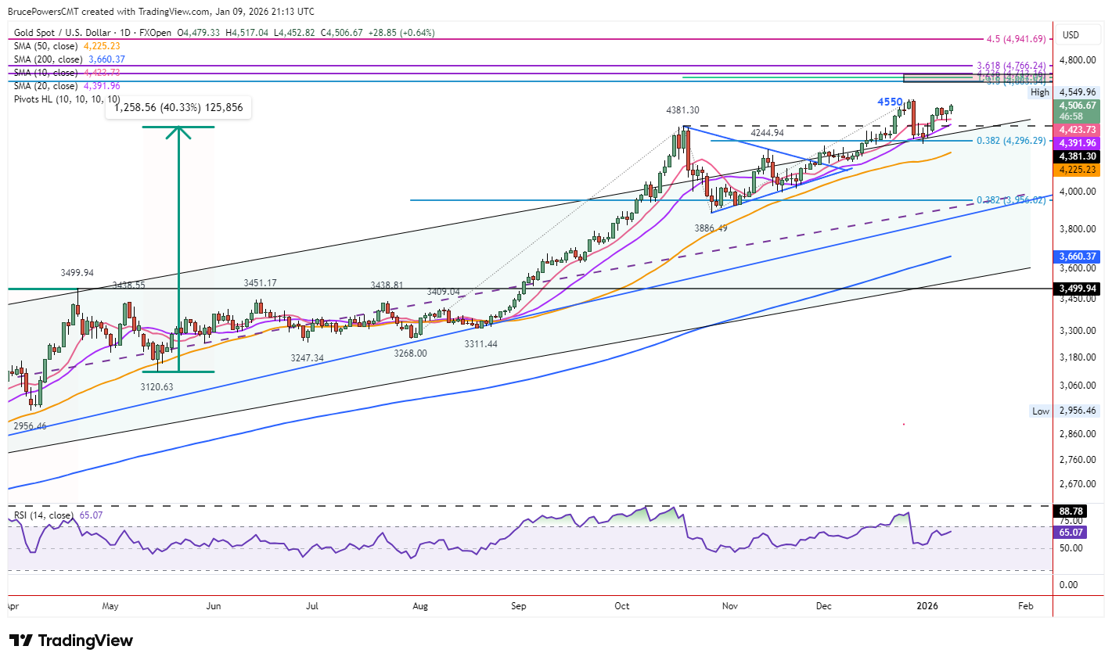Click the green measurement arrow's upper arrowhead
1112x664 pixels.
[x=179, y=133]
